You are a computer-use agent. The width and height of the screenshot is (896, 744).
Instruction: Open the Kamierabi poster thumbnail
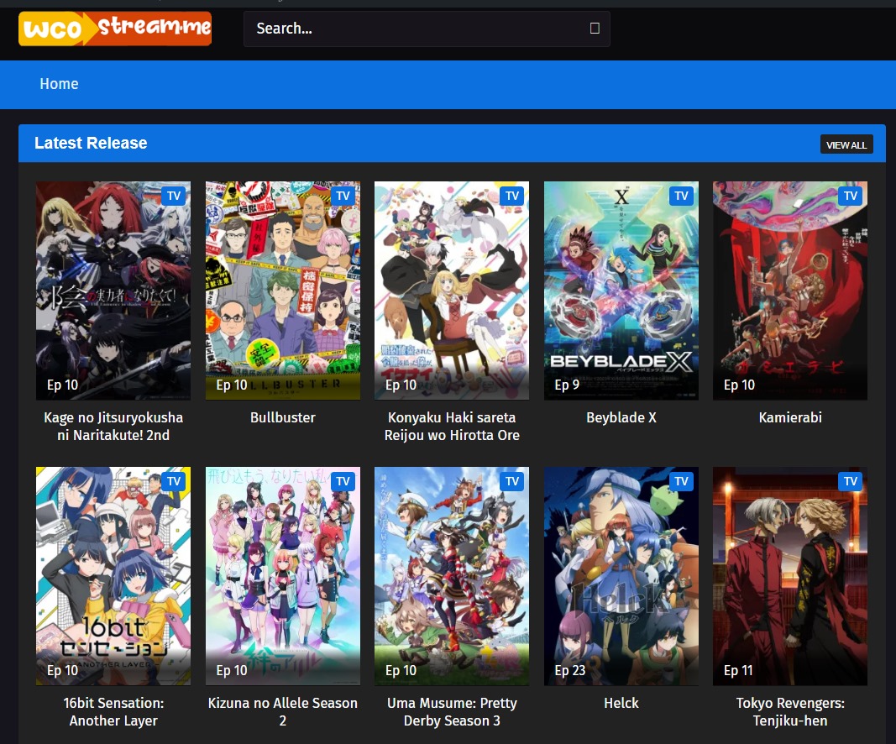790,291
